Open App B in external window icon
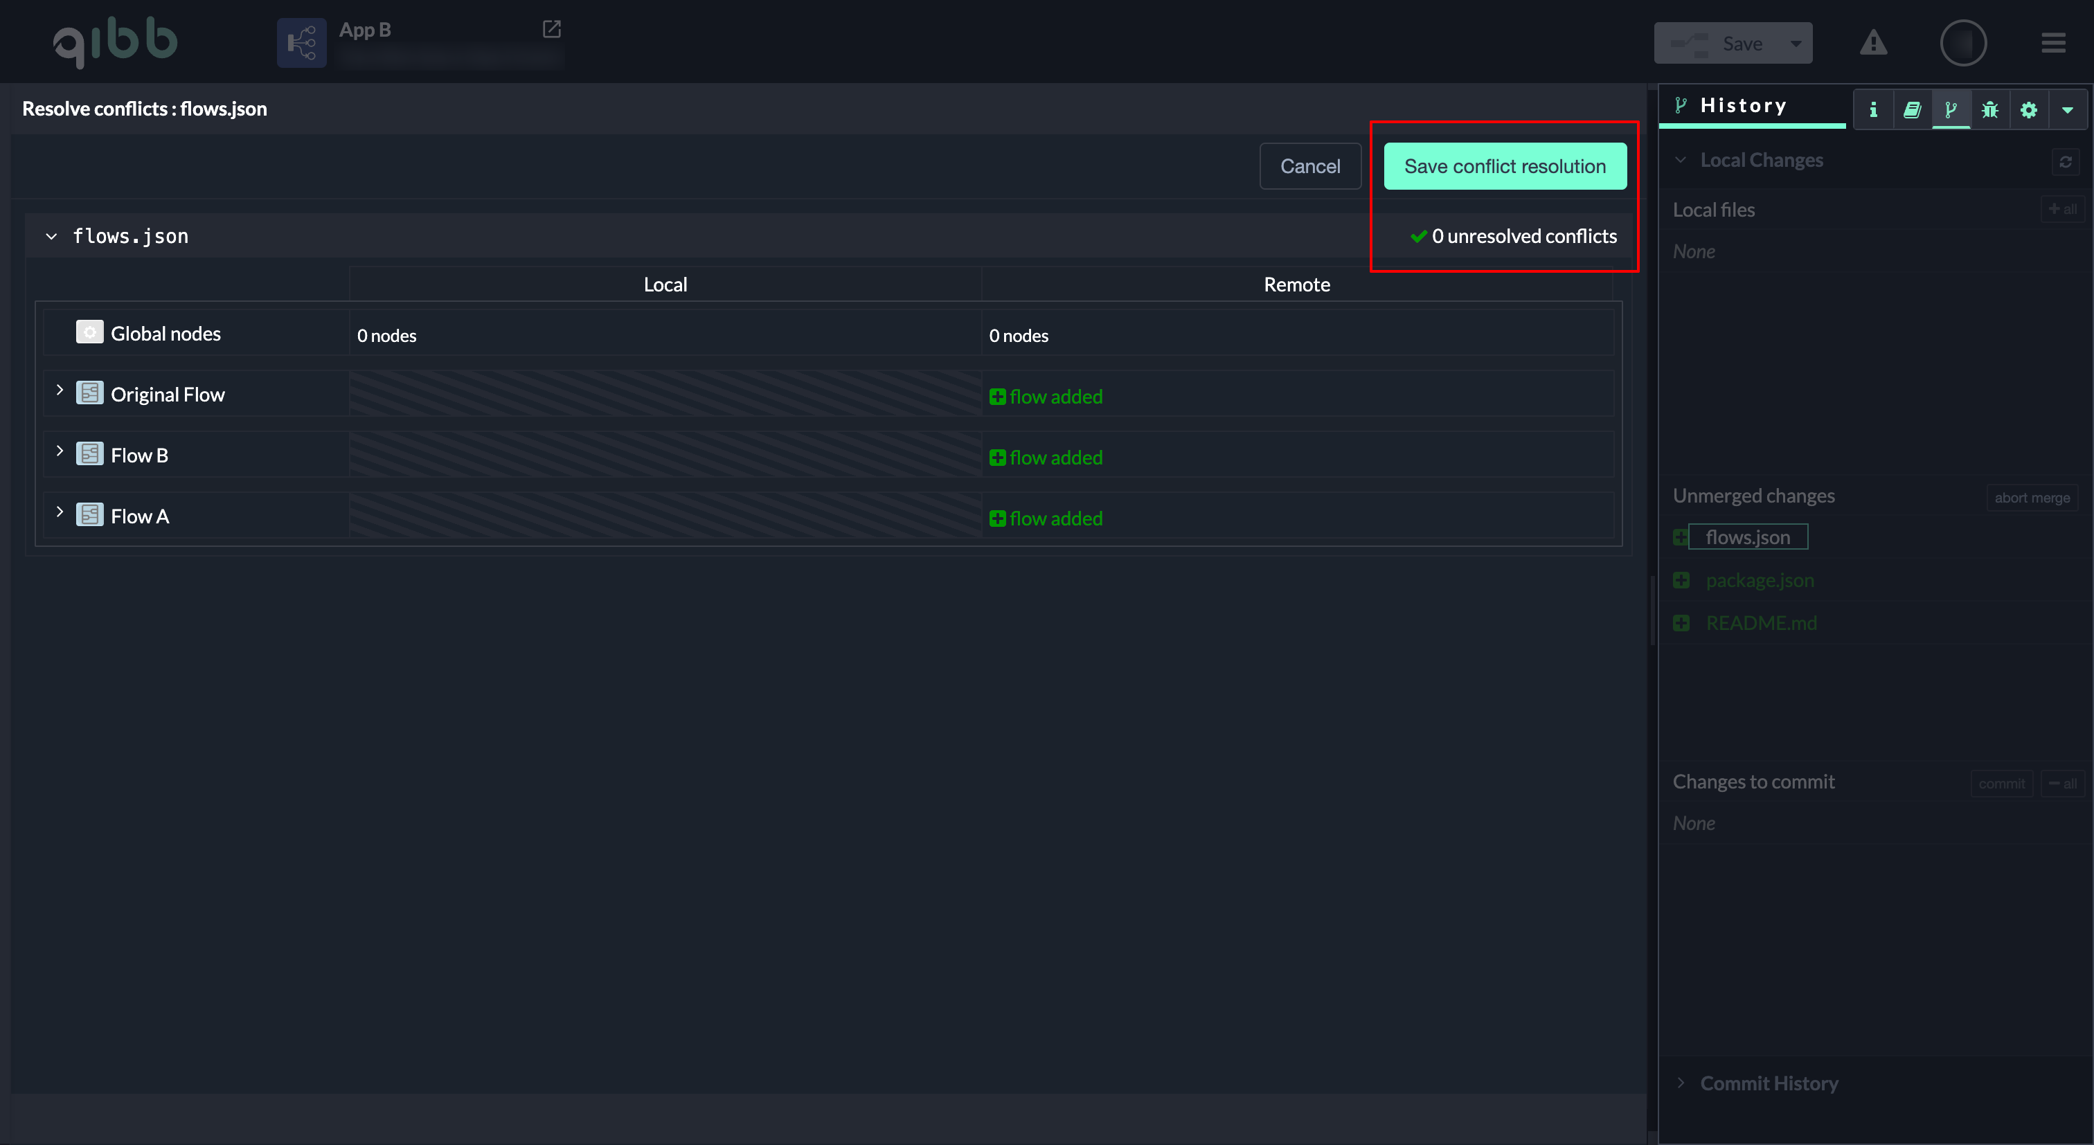 tap(551, 29)
